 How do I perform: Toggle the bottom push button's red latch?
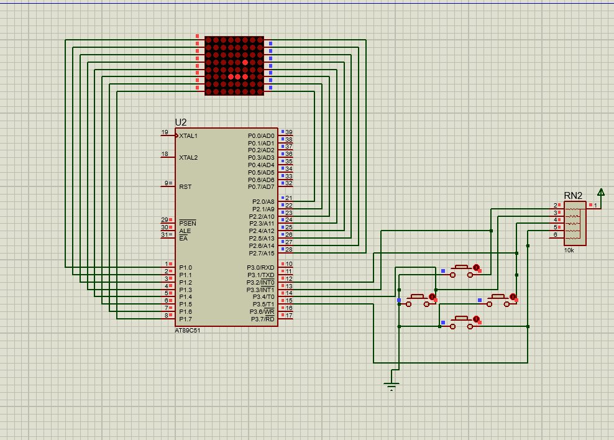pos(476,319)
